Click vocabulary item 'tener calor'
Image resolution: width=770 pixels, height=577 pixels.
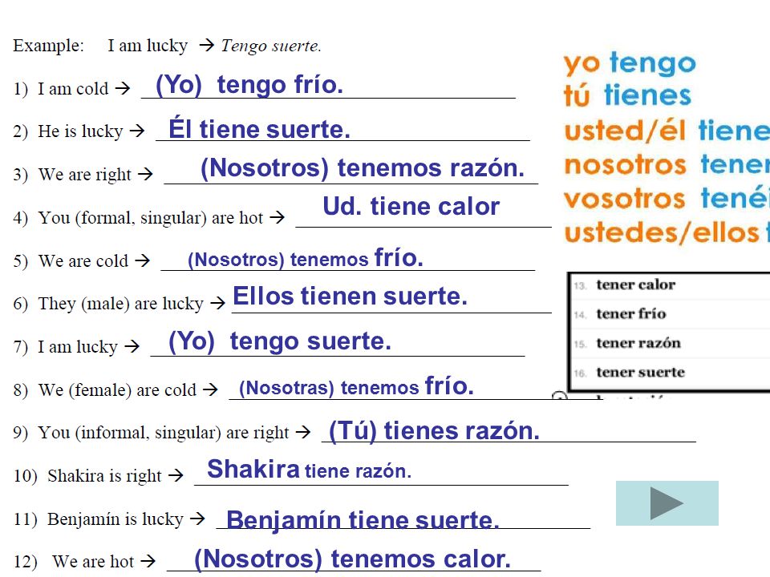(635, 284)
